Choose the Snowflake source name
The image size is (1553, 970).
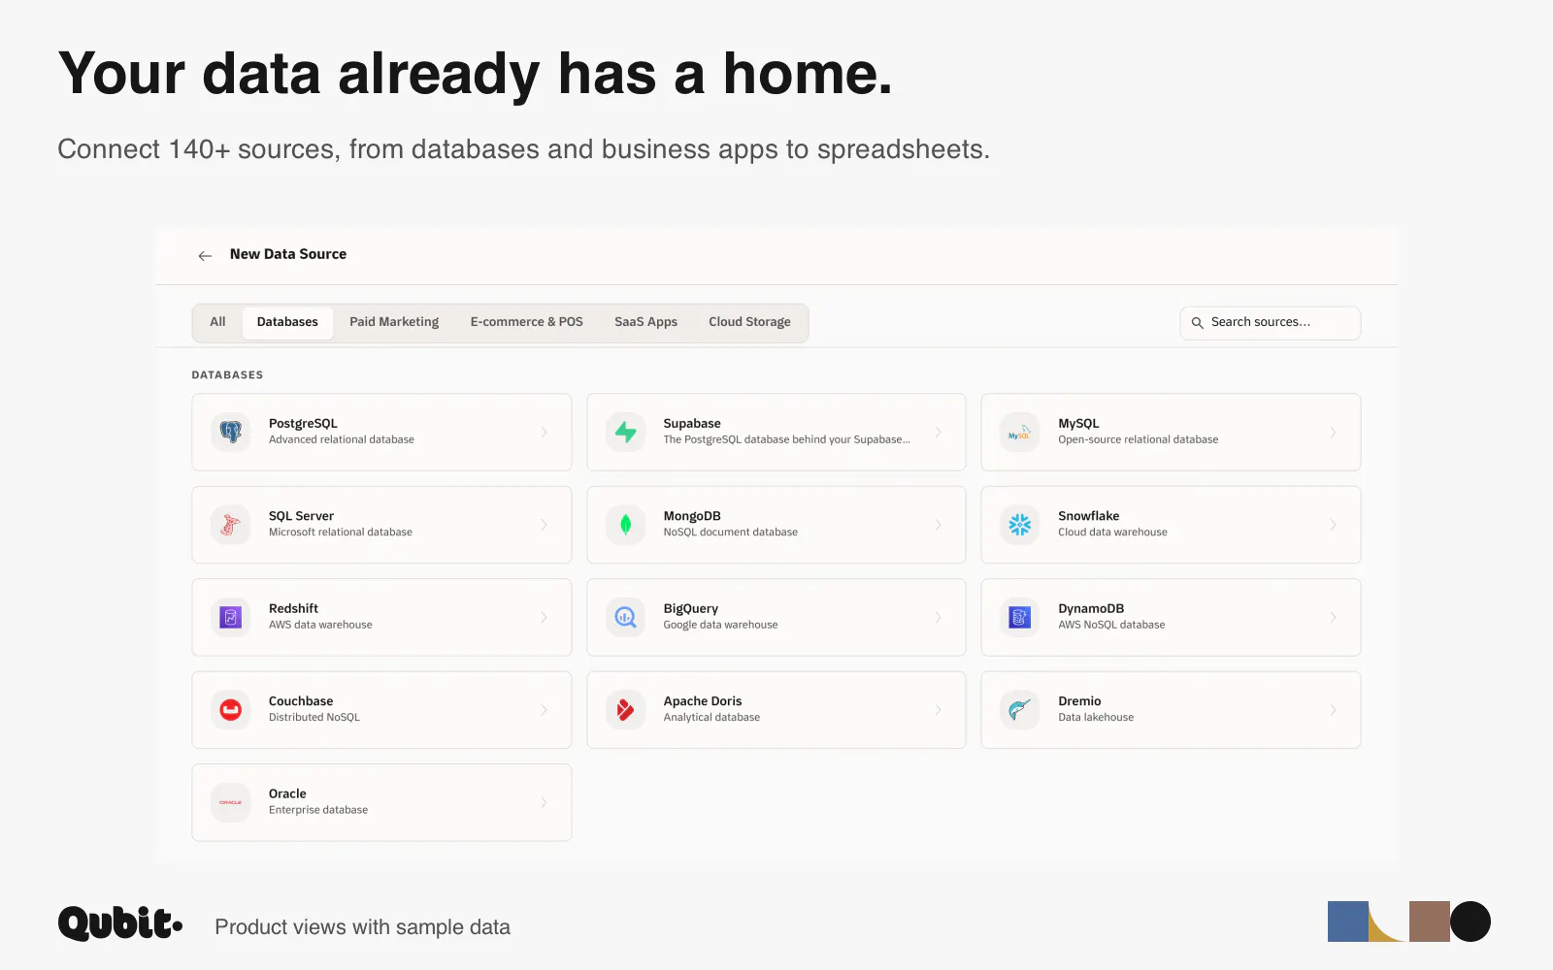coord(1089,516)
